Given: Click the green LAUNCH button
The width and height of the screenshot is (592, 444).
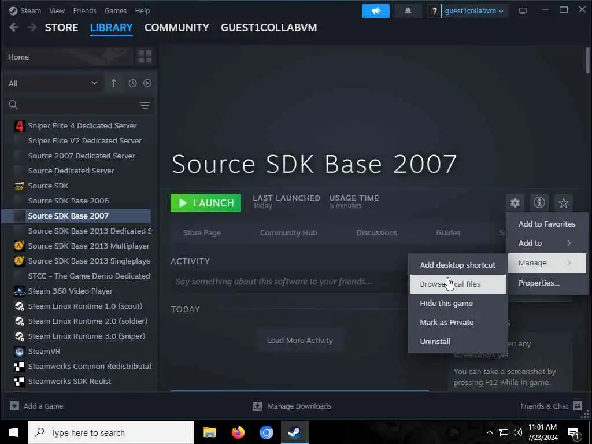Looking at the screenshot, I should click(206, 203).
